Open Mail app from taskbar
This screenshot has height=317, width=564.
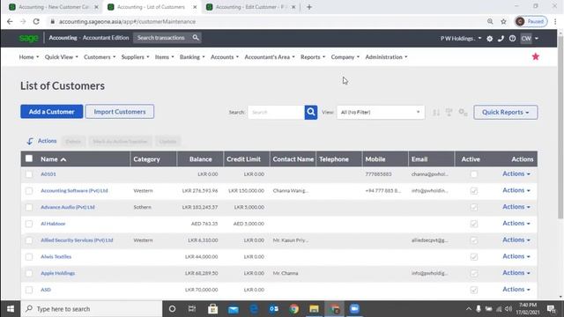pyautogui.click(x=233, y=309)
